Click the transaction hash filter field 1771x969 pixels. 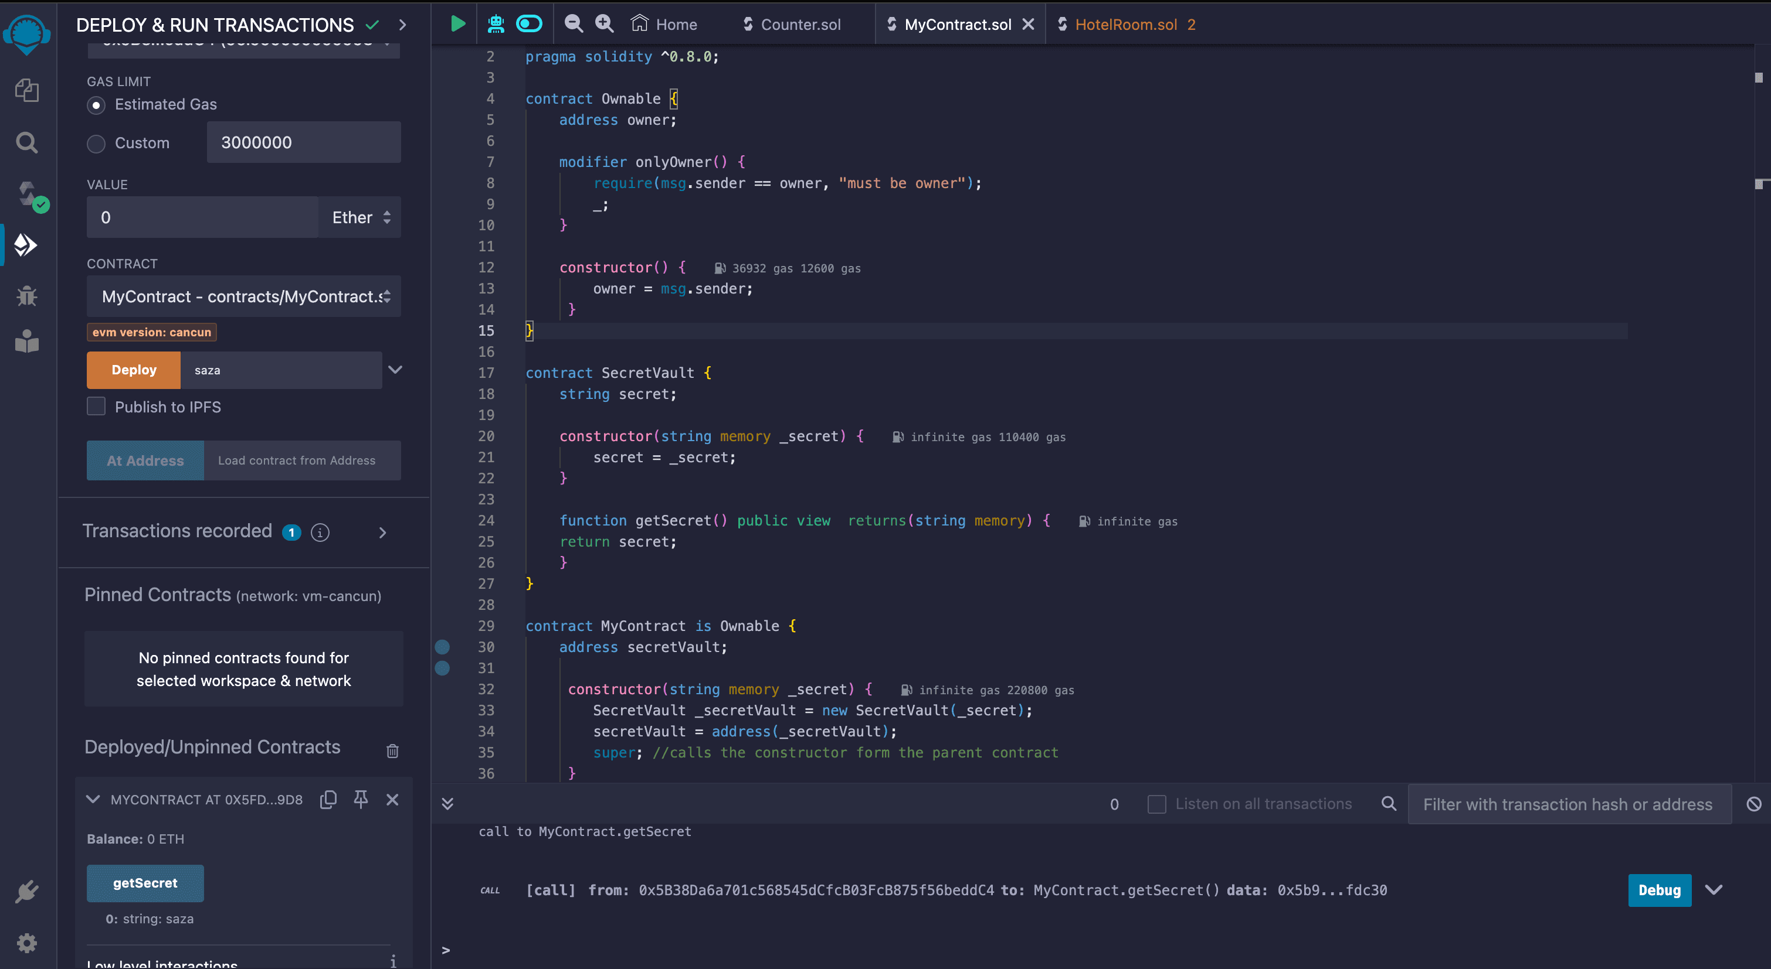click(1569, 803)
